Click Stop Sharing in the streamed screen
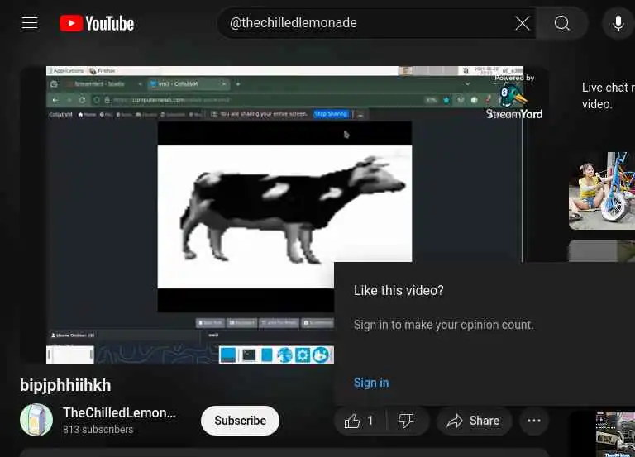Screen dimensions: 635x457 point(331,114)
